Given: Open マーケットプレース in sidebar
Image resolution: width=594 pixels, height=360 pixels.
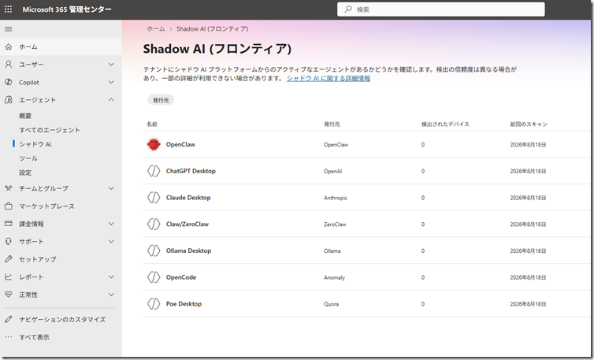Looking at the screenshot, I should [x=46, y=206].
